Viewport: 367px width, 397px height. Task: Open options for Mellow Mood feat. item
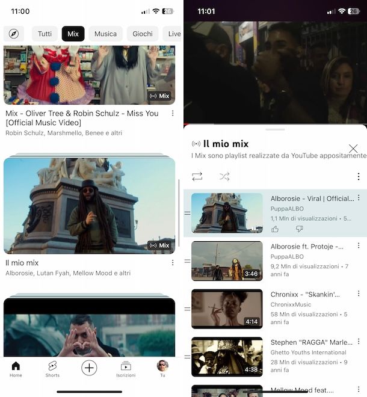point(359,389)
